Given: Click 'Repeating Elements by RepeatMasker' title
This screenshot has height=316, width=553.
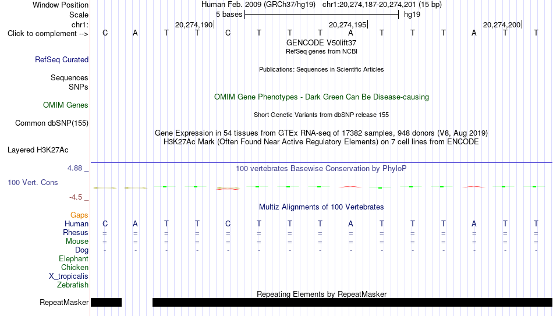Looking at the screenshot, I should [x=322, y=294].
